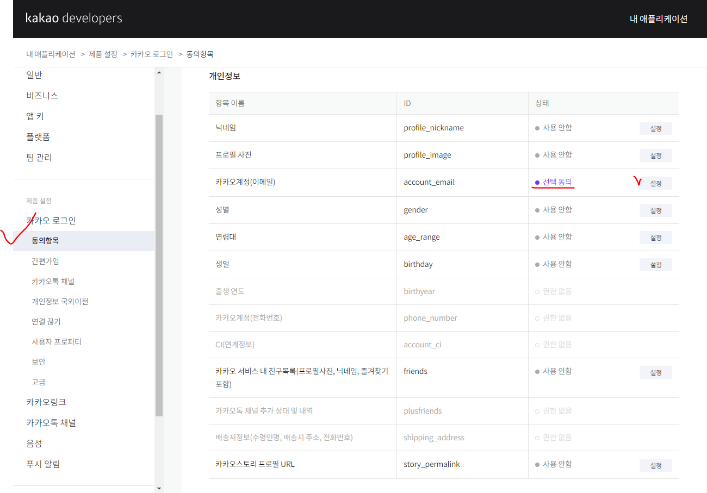Click 내 애플리케이션 breadcrumb link
Viewport: 707px width, 493px height.
pos(51,54)
